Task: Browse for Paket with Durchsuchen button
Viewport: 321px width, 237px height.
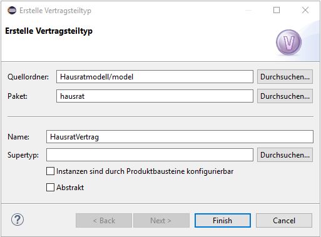Action: (x=285, y=96)
